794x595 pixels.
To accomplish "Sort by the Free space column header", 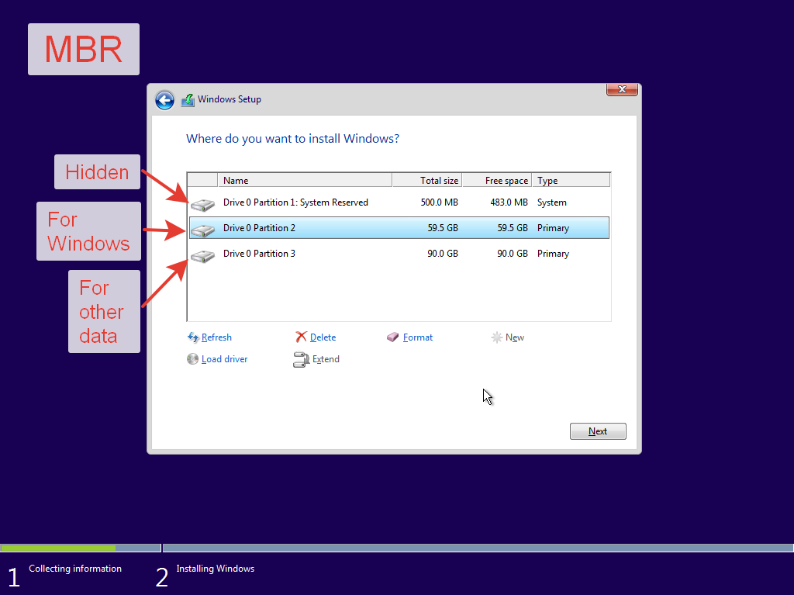I will 497,181.
